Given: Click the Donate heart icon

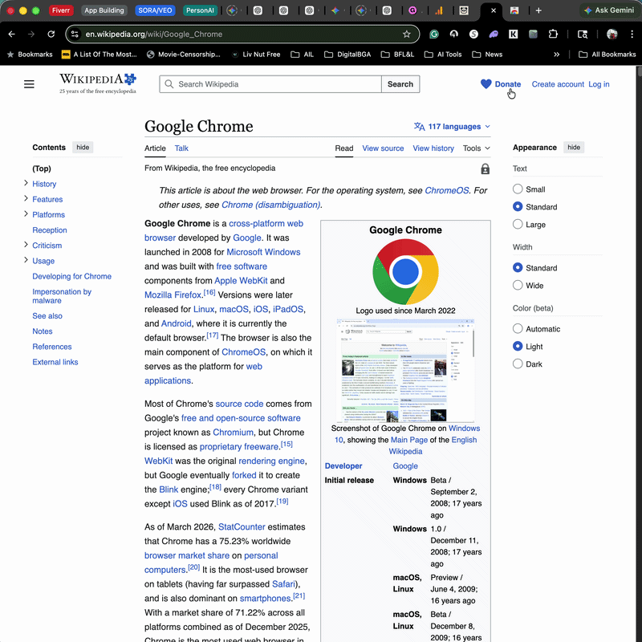Looking at the screenshot, I should (486, 84).
